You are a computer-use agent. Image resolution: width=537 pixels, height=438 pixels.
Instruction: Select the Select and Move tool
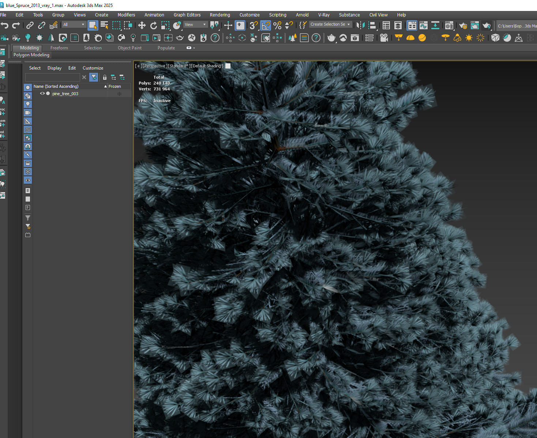142,25
